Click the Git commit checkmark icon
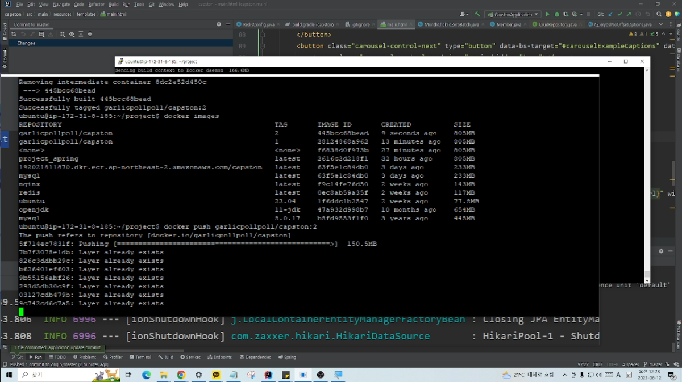This screenshot has width=682, height=382. pyautogui.click(x=620, y=14)
